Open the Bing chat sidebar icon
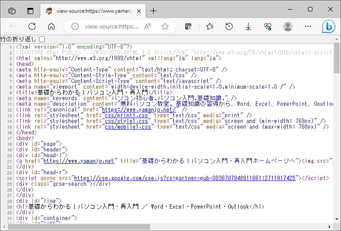 pos(328,26)
